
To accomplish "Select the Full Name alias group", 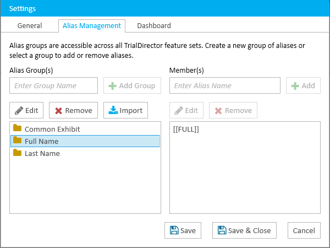I will coord(85,141).
